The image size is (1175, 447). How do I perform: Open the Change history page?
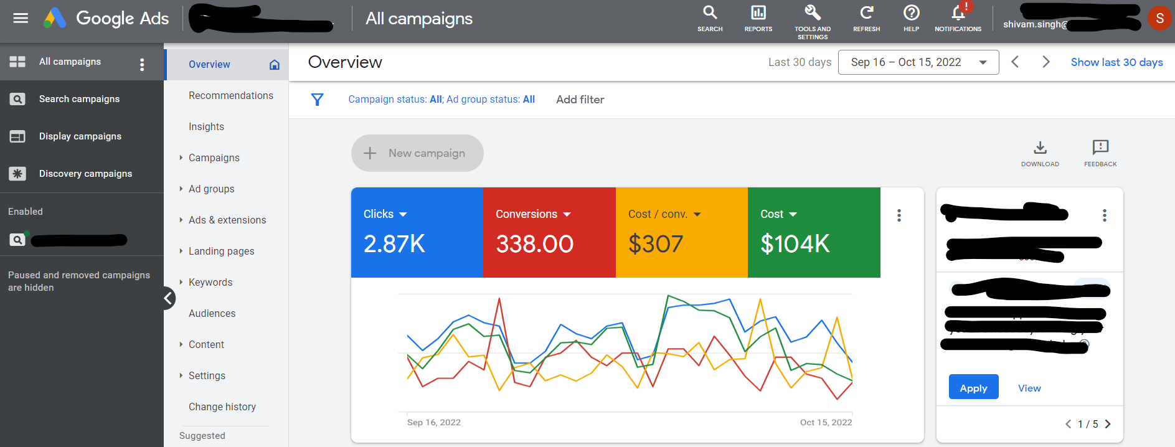pyautogui.click(x=222, y=407)
